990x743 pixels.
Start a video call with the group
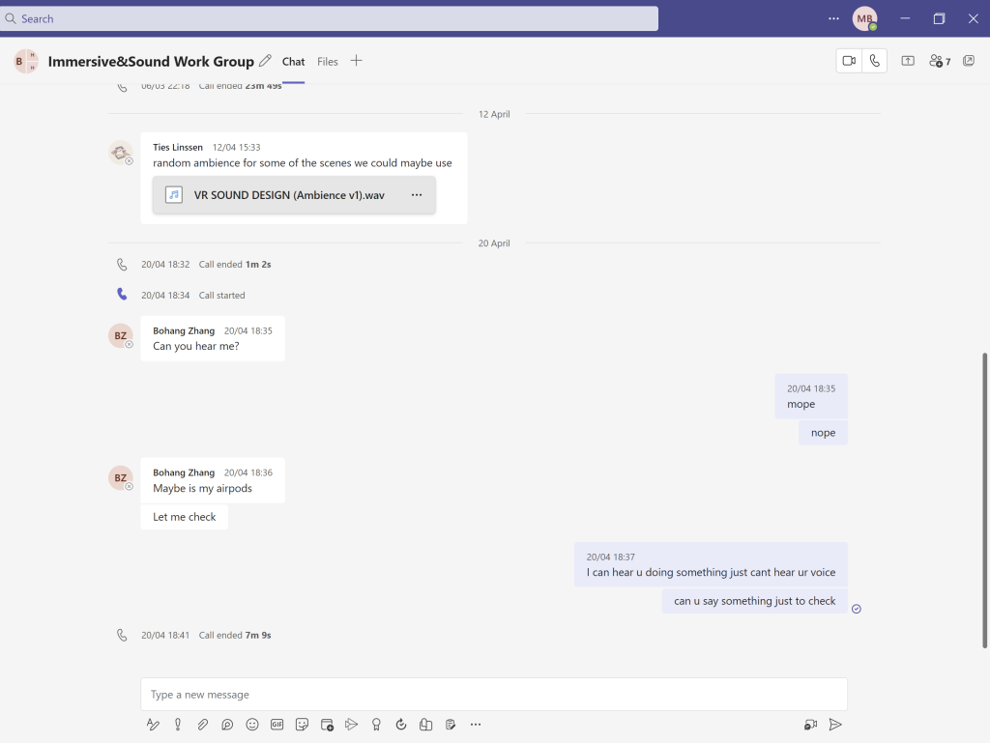[x=849, y=61]
